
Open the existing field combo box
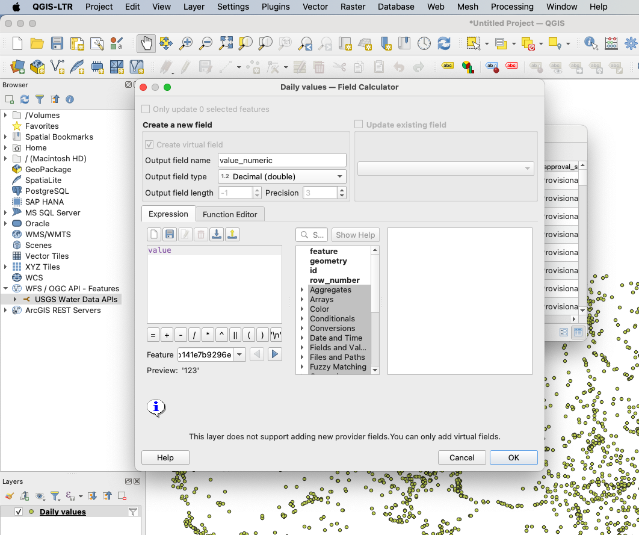click(x=445, y=169)
